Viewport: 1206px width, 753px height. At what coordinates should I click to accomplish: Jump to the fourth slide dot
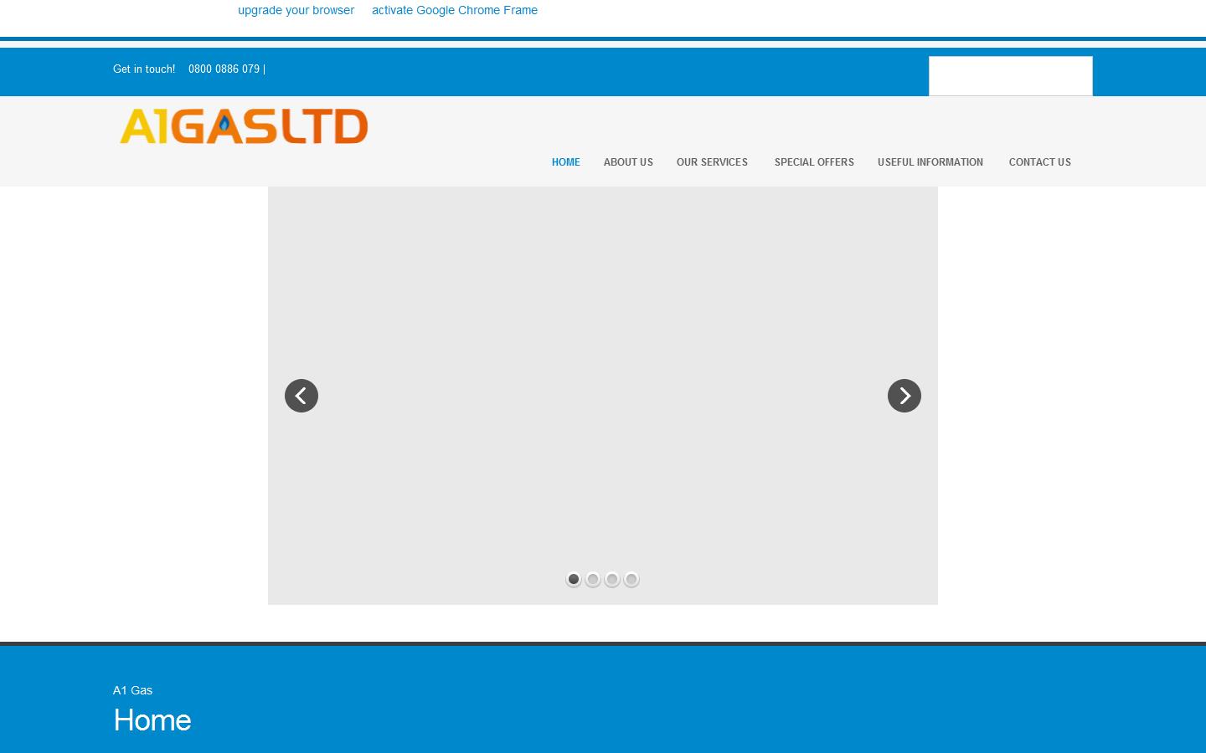tap(631, 579)
